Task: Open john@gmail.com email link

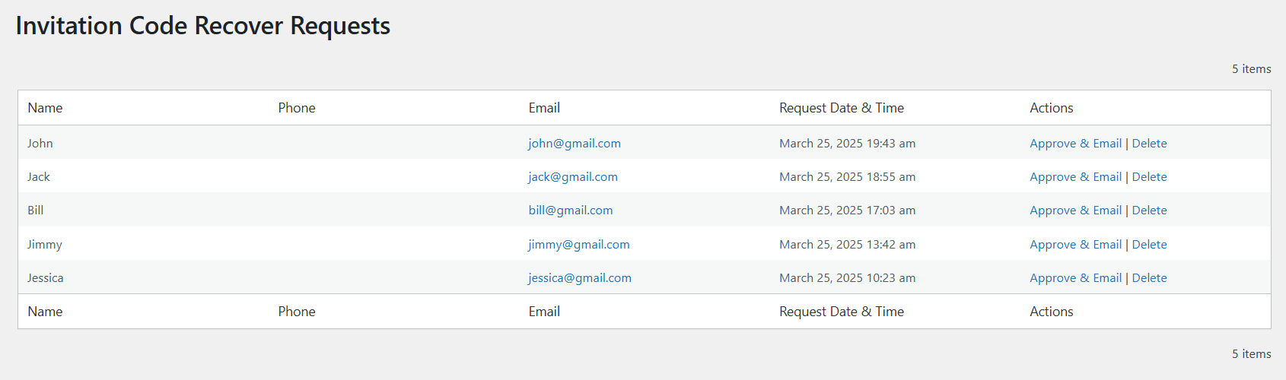Action: click(x=575, y=144)
